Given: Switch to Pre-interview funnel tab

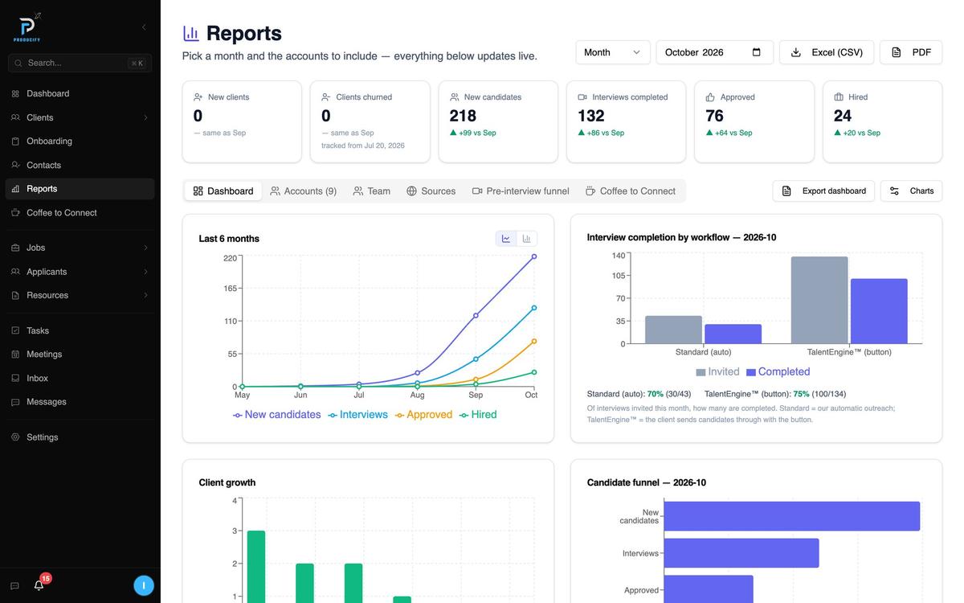Looking at the screenshot, I should [521, 191].
